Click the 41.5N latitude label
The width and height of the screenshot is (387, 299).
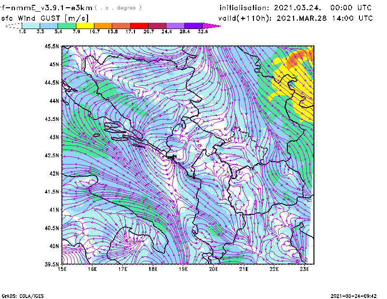point(52,192)
